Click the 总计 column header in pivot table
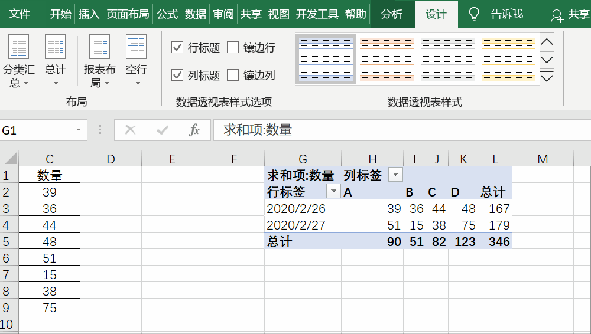 (495, 192)
